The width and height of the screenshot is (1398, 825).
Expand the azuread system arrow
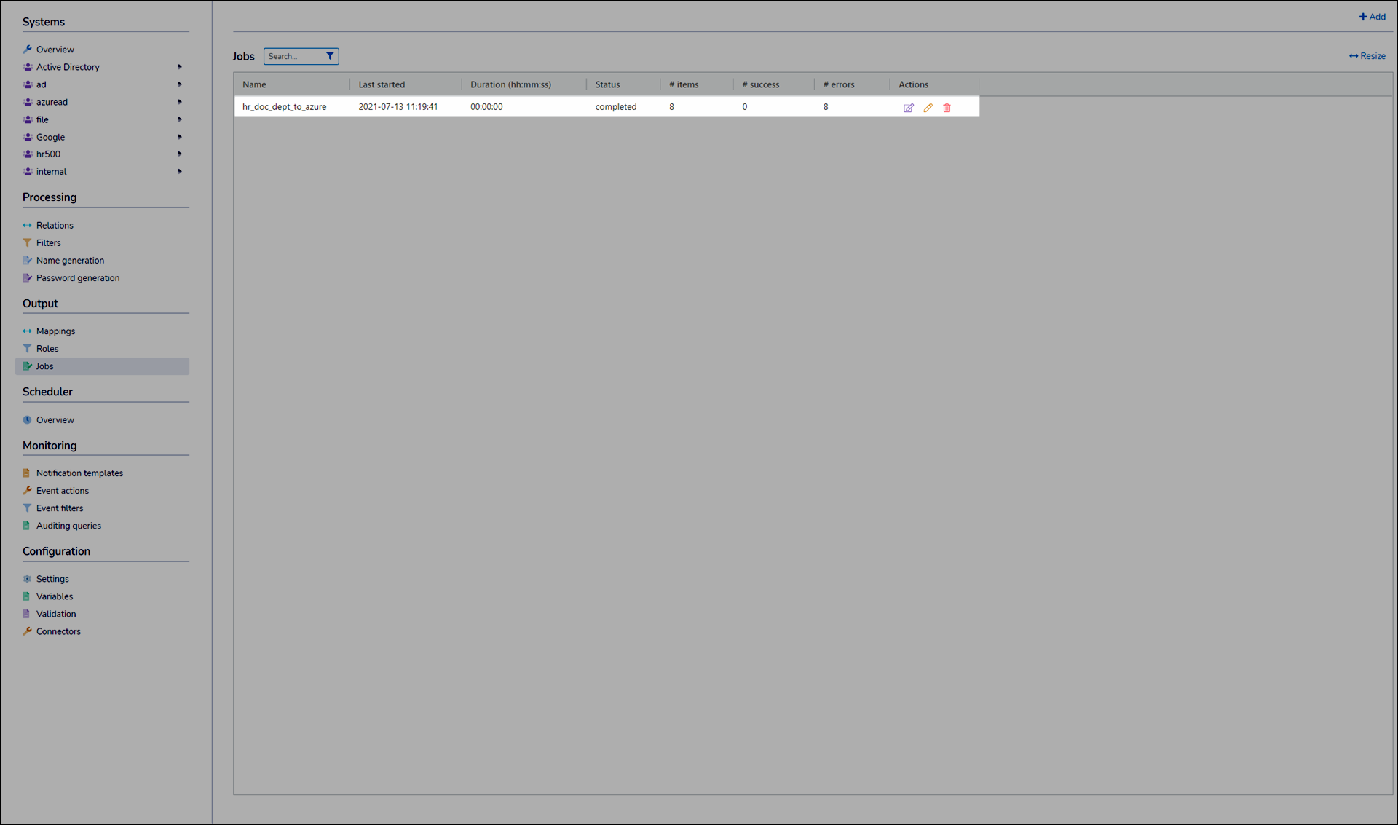tap(180, 102)
